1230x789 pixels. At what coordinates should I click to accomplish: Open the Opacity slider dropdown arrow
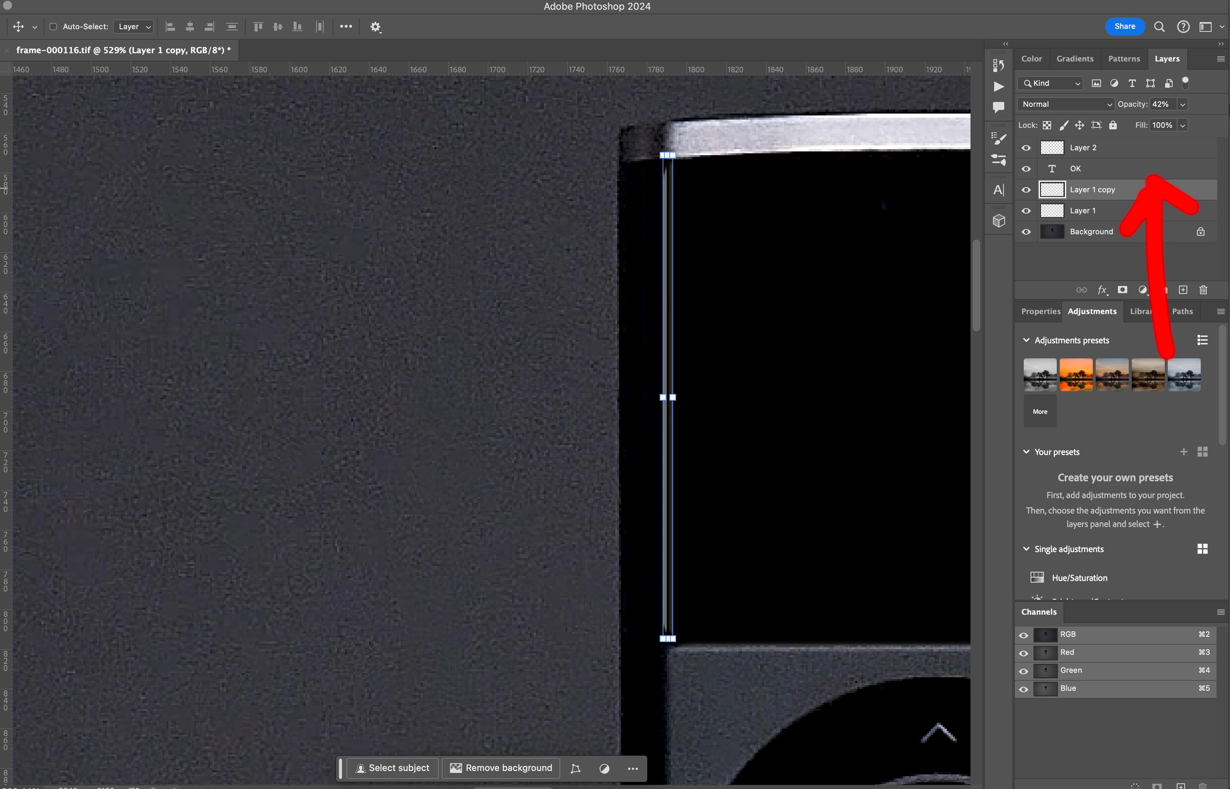point(1182,104)
